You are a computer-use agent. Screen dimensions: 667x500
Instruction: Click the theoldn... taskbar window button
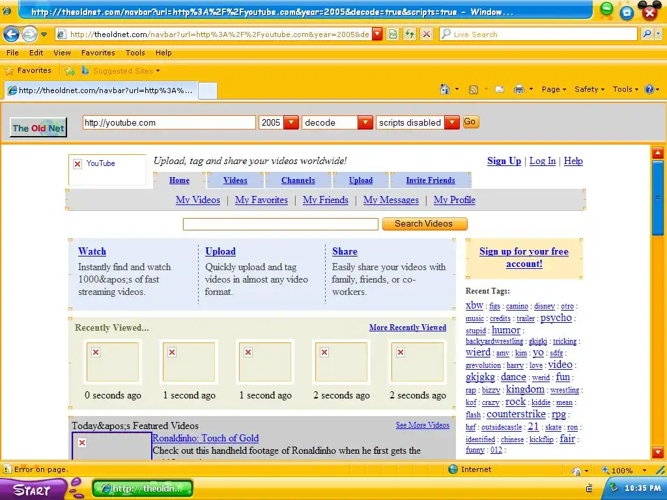coord(143,489)
